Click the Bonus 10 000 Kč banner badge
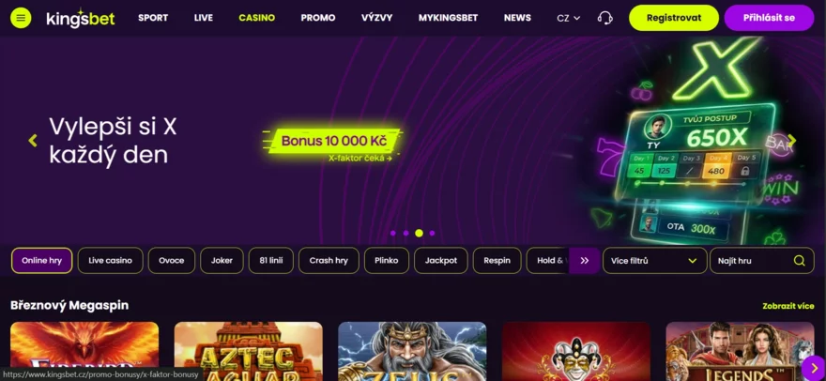Screen dimensions: 826x381 point(334,141)
